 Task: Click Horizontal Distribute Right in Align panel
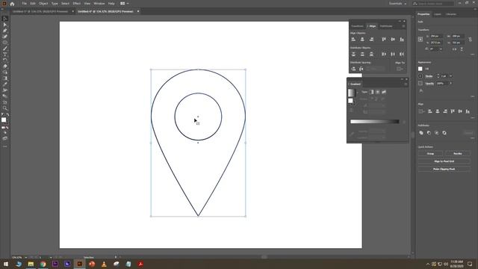(402, 54)
